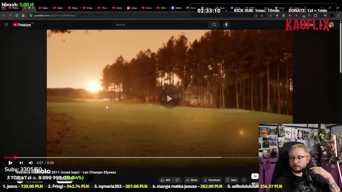Switch to the NAGR docs tab

tap(176, 8)
